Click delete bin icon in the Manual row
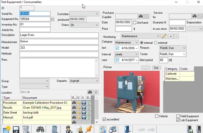 pos(88,118)
